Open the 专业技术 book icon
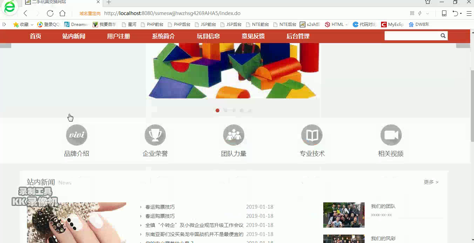The image size is (474, 243). pyautogui.click(x=312, y=135)
